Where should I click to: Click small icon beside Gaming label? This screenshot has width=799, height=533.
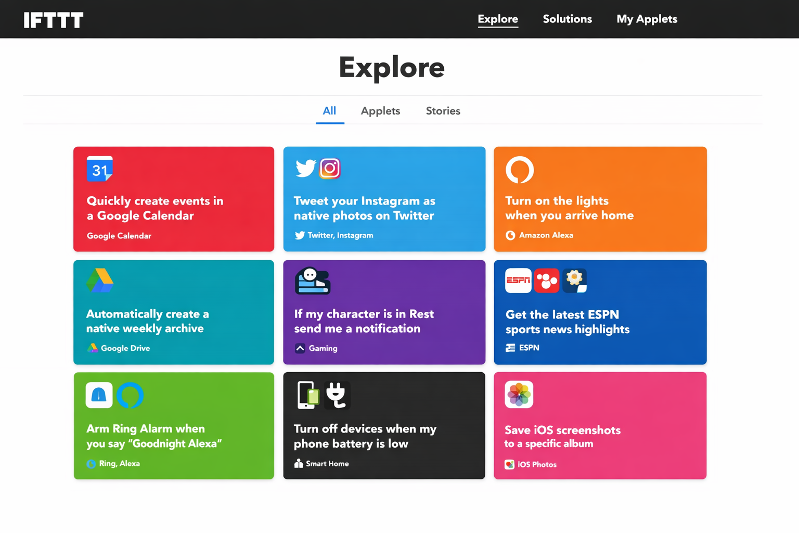click(x=300, y=348)
